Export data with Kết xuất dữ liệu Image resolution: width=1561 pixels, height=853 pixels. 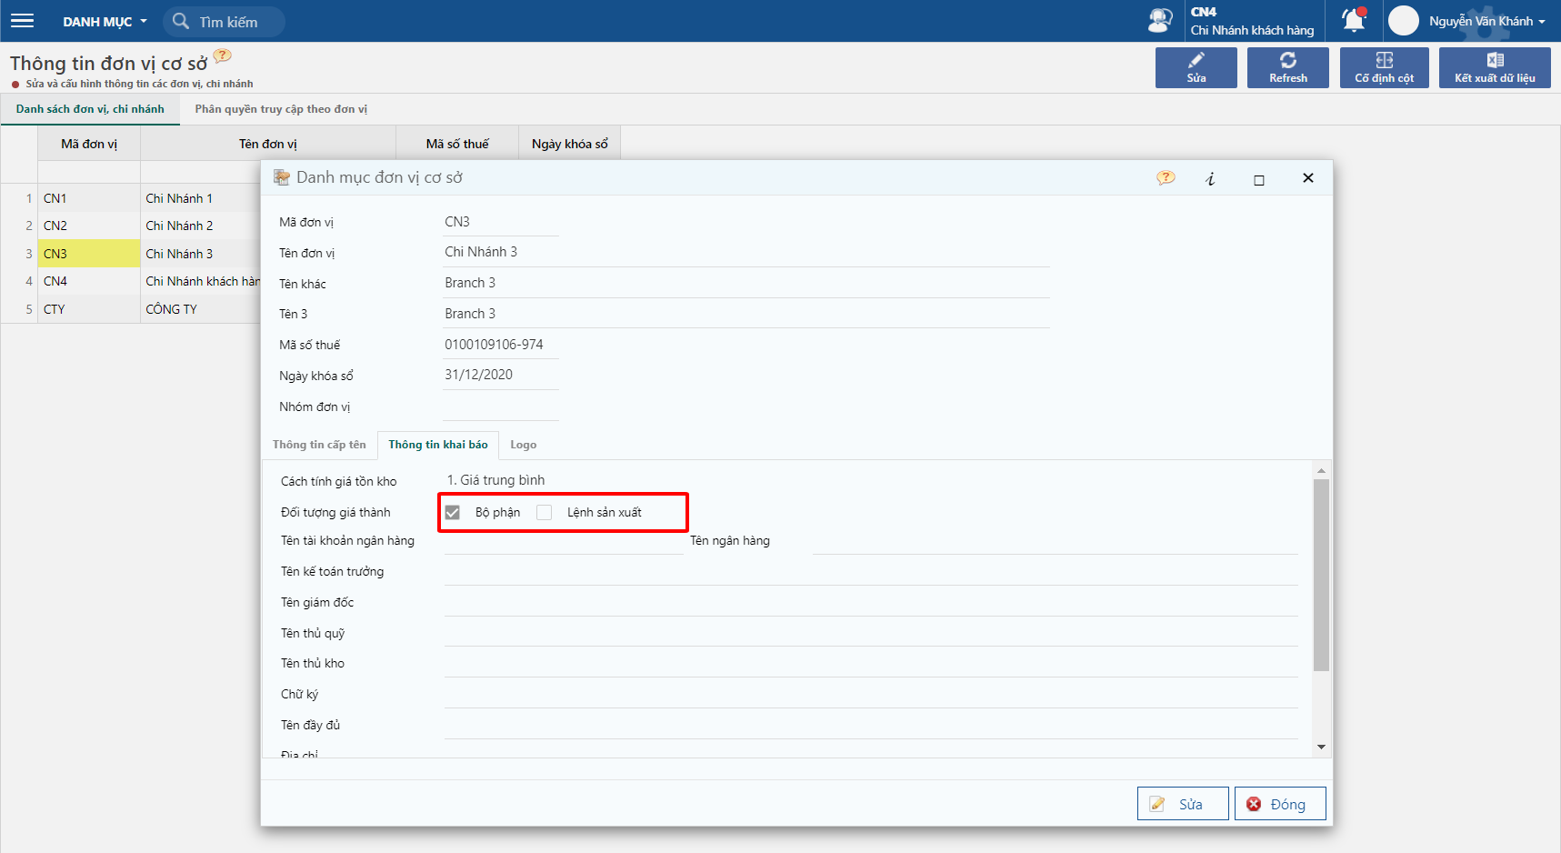[1495, 68]
